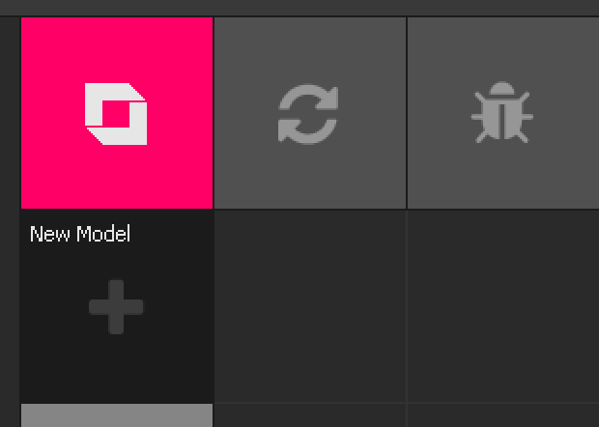Click the head of the bug icon
The width and height of the screenshot is (599, 427).
tap(502, 88)
